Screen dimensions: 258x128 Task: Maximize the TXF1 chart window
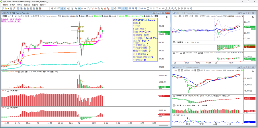point(248,13)
